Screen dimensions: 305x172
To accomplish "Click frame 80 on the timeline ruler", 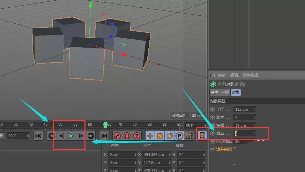I will (x=150, y=124).
